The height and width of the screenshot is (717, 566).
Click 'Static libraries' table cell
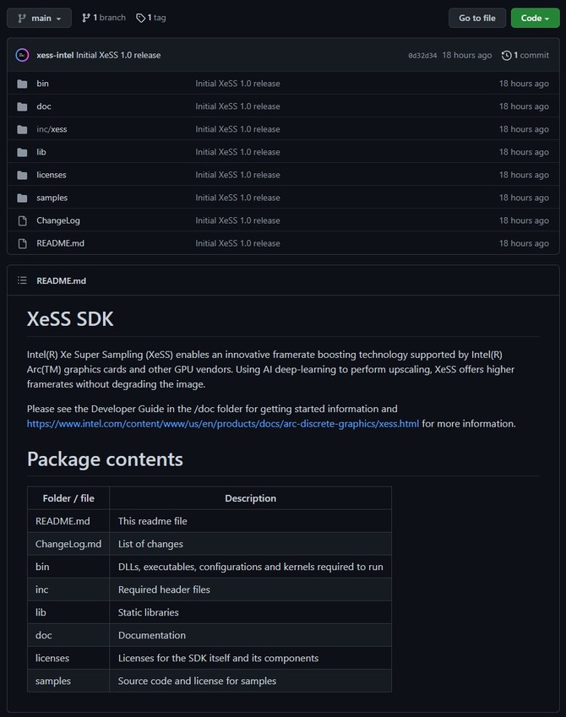[x=250, y=612]
